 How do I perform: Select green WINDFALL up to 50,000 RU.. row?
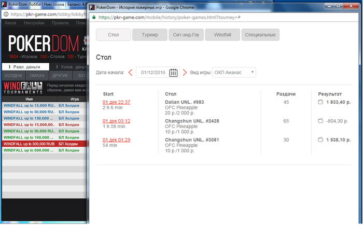pyautogui.click(x=44, y=131)
